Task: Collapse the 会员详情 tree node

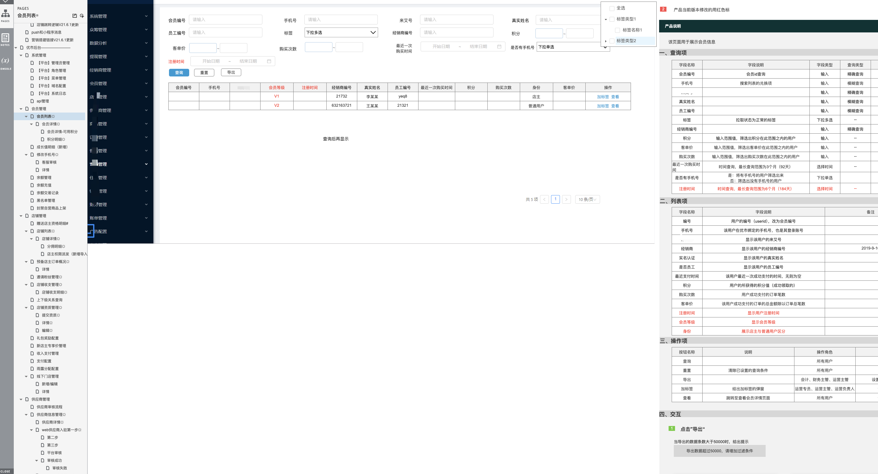Action: (31, 124)
